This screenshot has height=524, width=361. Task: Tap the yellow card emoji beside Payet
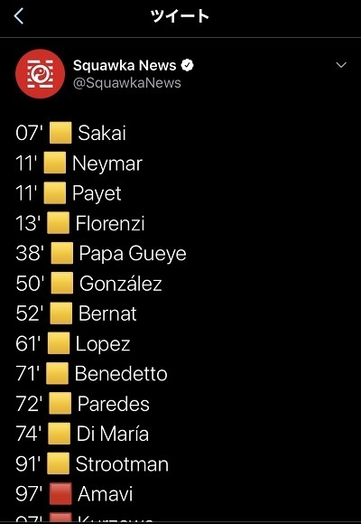pos(55,193)
